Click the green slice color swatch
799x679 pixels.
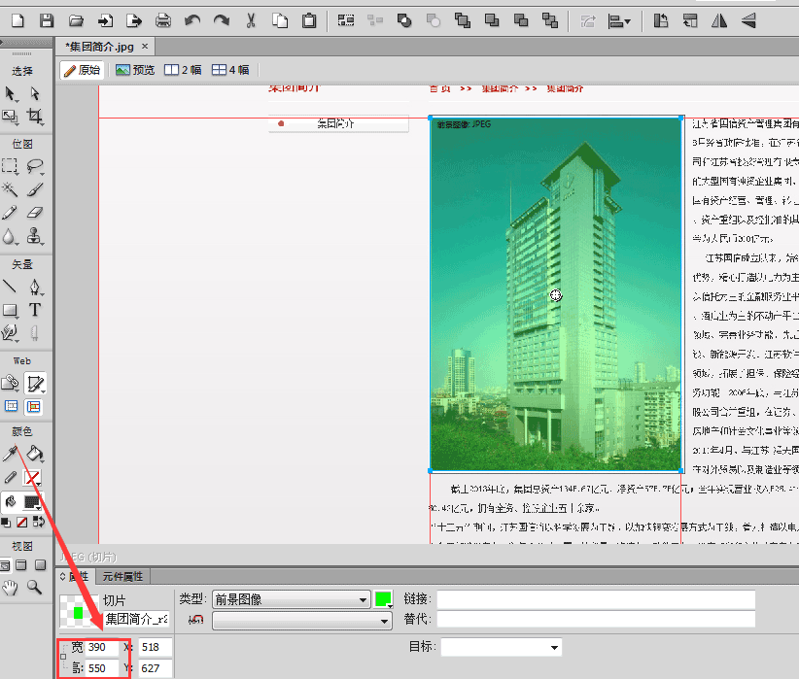[x=383, y=599]
